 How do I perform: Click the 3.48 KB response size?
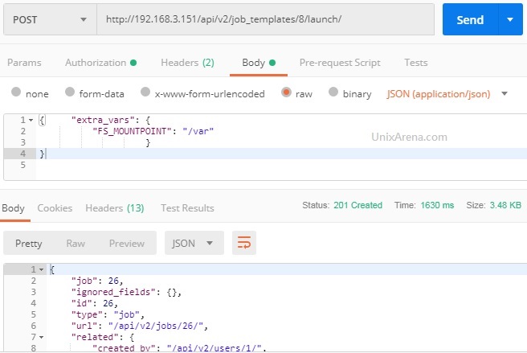505,205
